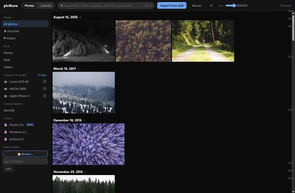Click the Windows (C:) drive disk icon
The height and width of the screenshot is (193, 295).
tap(6, 132)
